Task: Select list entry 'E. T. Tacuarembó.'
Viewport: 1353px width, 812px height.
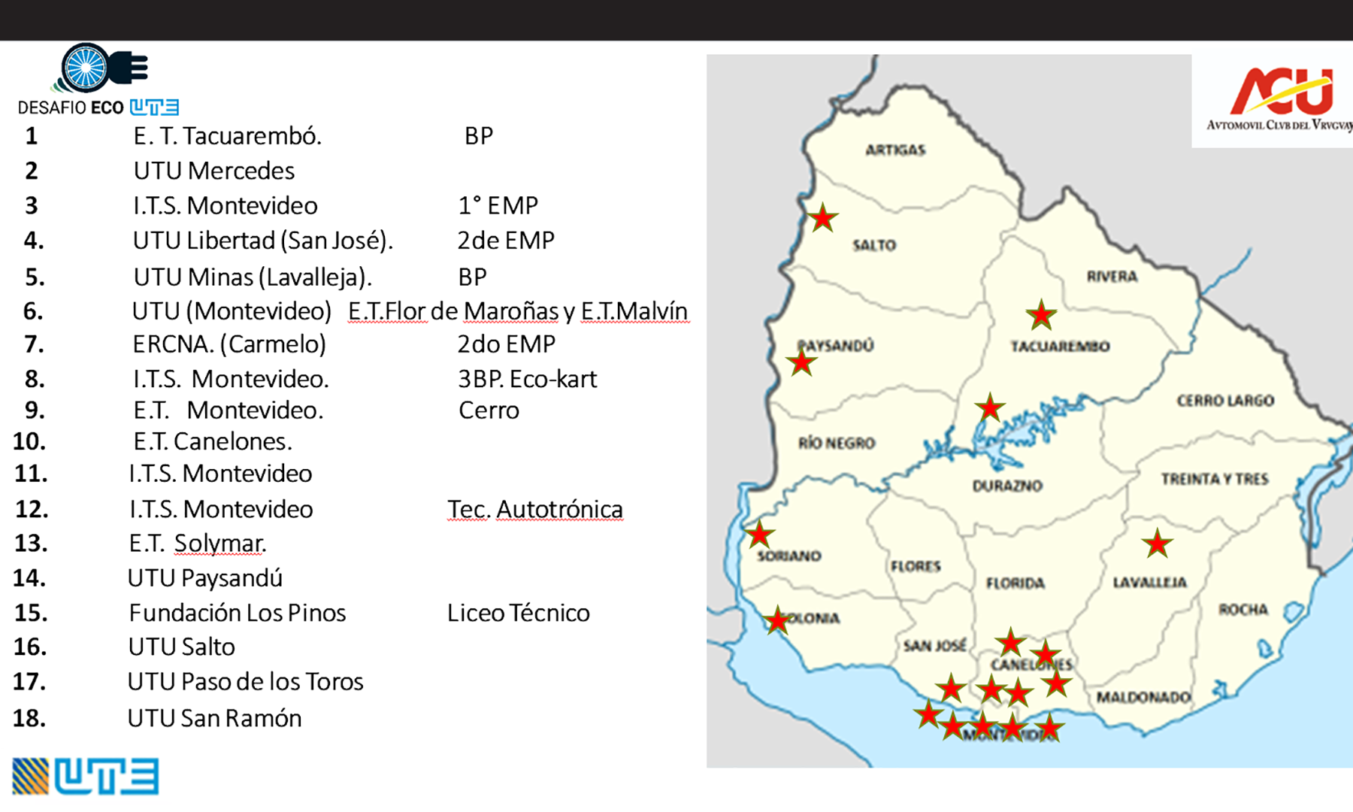Action: pyautogui.click(x=227, y=136)
